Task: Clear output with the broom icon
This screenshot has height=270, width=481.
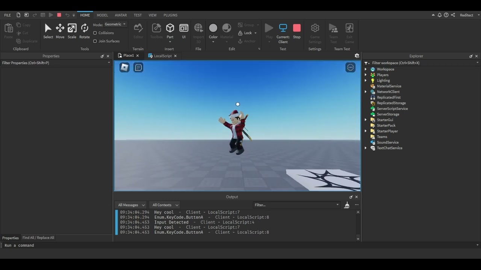Action: [347, 205]
